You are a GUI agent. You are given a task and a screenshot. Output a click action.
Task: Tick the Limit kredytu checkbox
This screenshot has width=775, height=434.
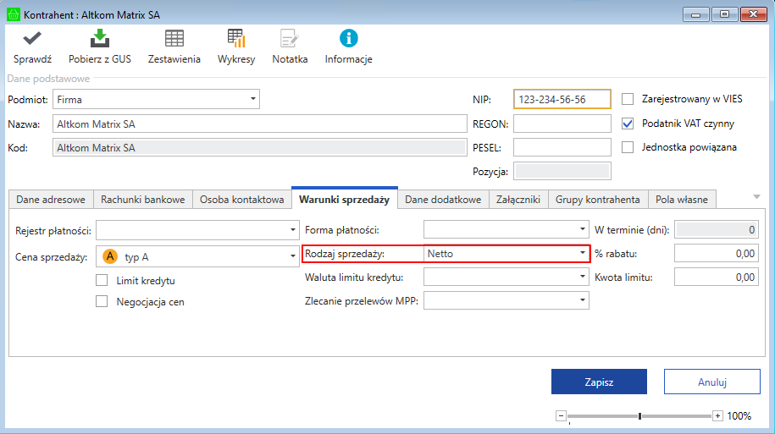coord(102,281)
